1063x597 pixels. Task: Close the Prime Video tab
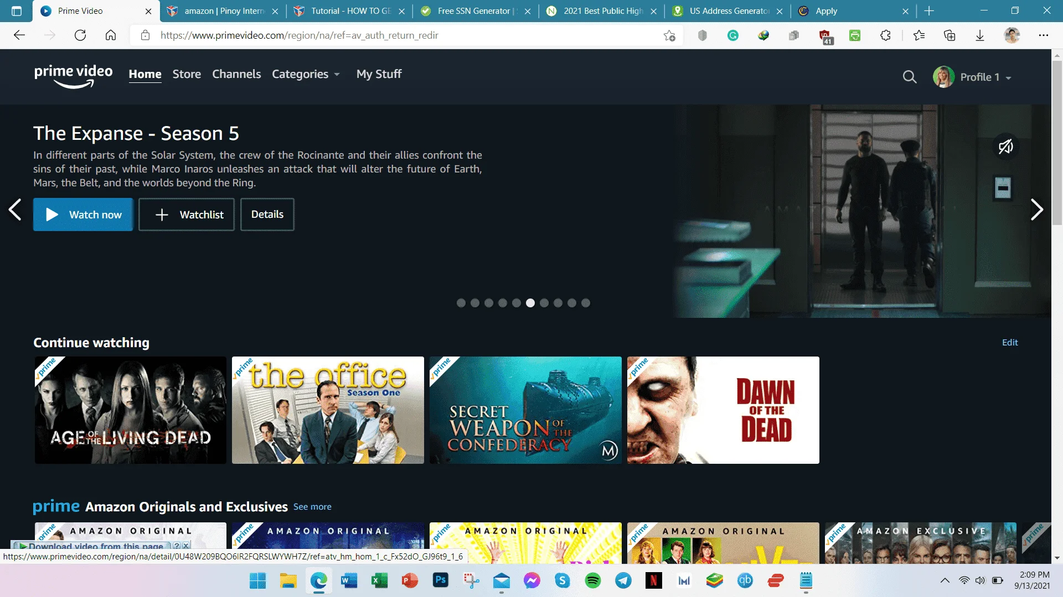(x=148, y=11)
